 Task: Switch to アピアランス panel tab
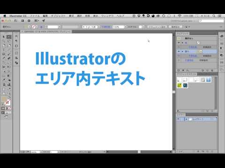coord(183,34)
